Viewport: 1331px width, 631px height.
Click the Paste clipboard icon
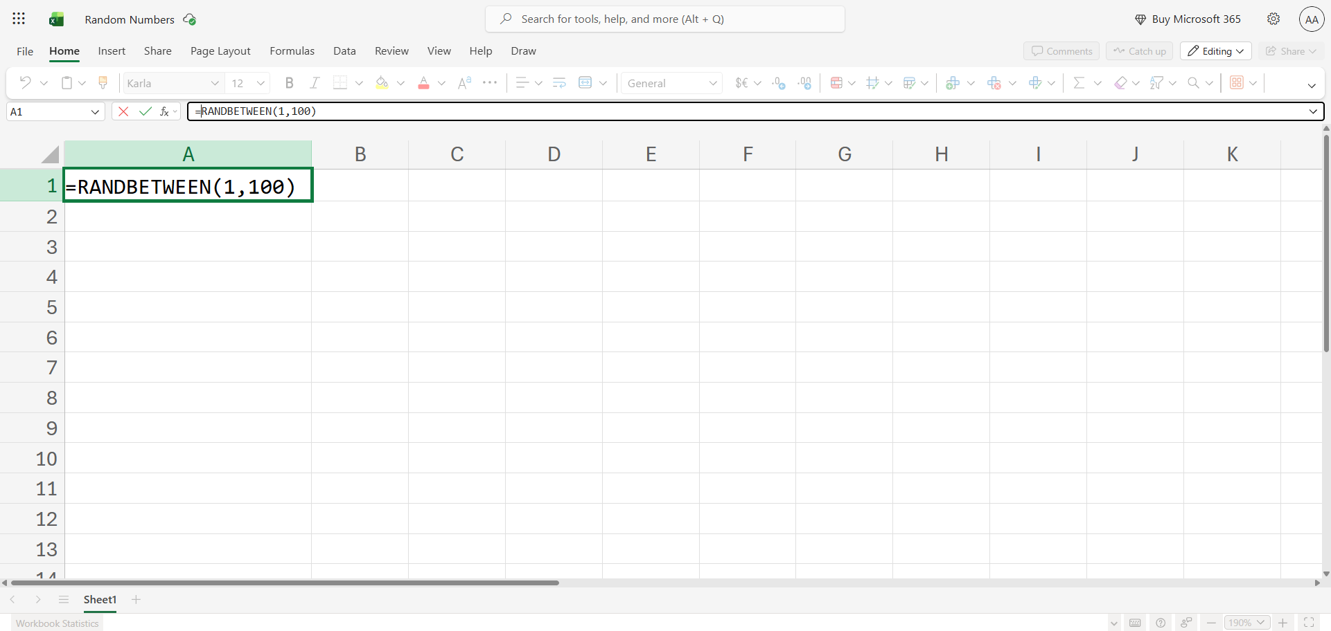pos(67,83)
